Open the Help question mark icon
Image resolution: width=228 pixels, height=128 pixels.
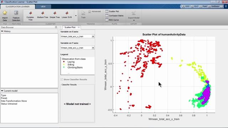[222, 6]
